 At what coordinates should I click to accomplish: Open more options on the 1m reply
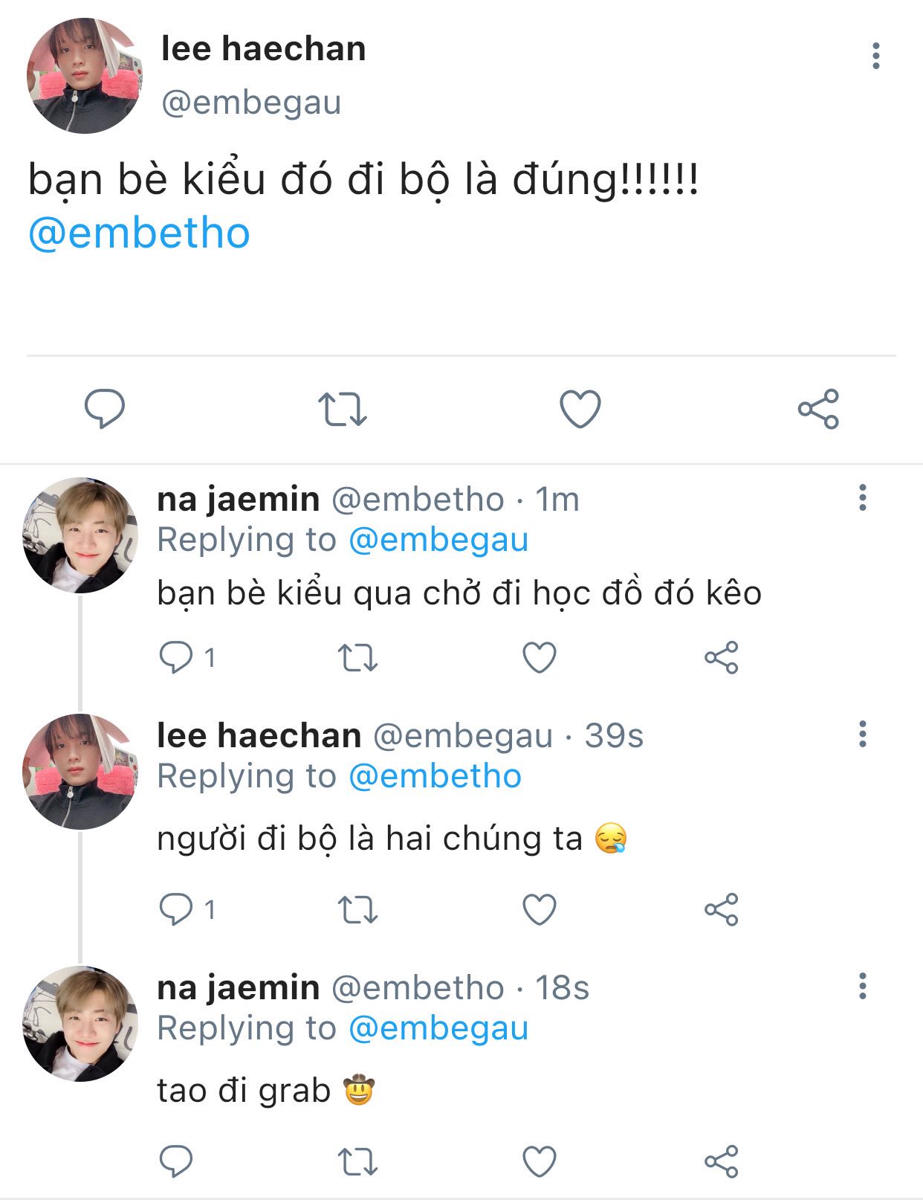(x=862, y=497)
